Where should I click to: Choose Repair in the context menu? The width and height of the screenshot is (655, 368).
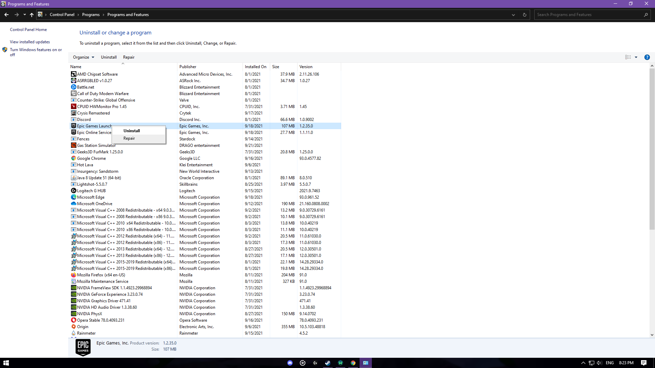pyautogui.click(x=129, y=138)
